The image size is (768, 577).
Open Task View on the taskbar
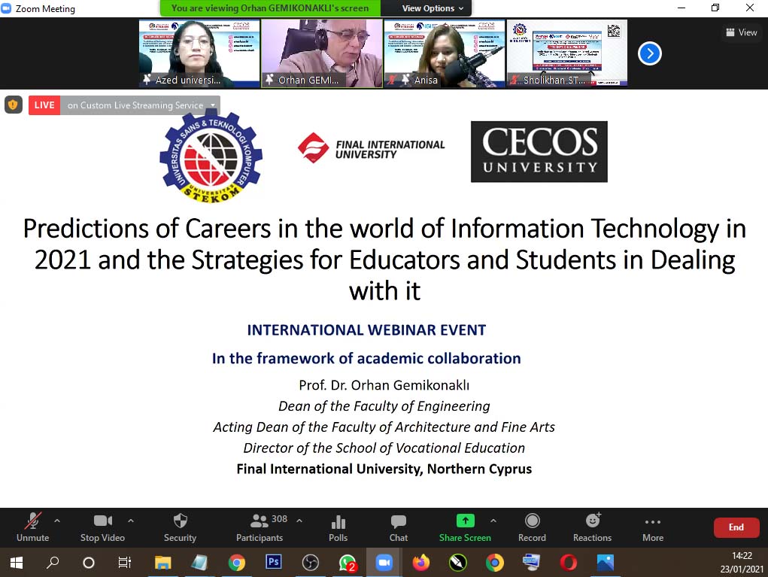coord(125,563)
